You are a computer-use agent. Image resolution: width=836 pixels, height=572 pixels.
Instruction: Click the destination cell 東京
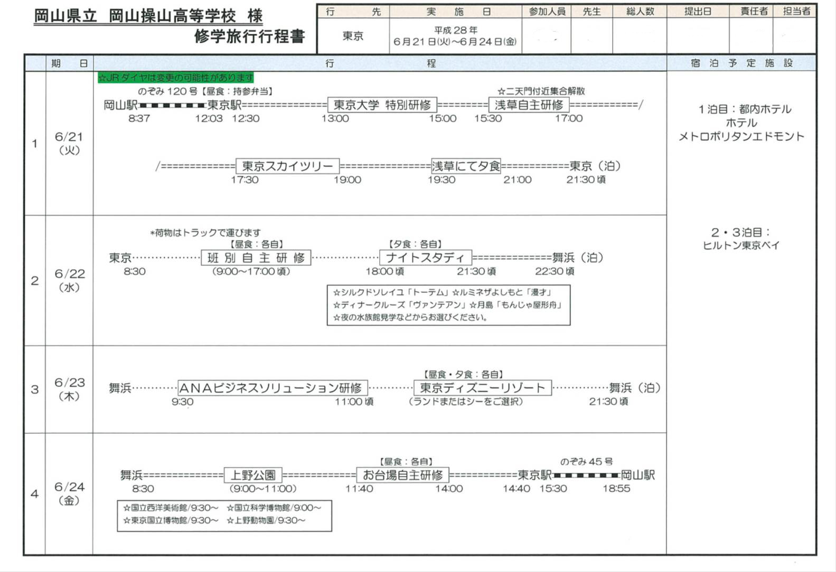click(353, 36)
